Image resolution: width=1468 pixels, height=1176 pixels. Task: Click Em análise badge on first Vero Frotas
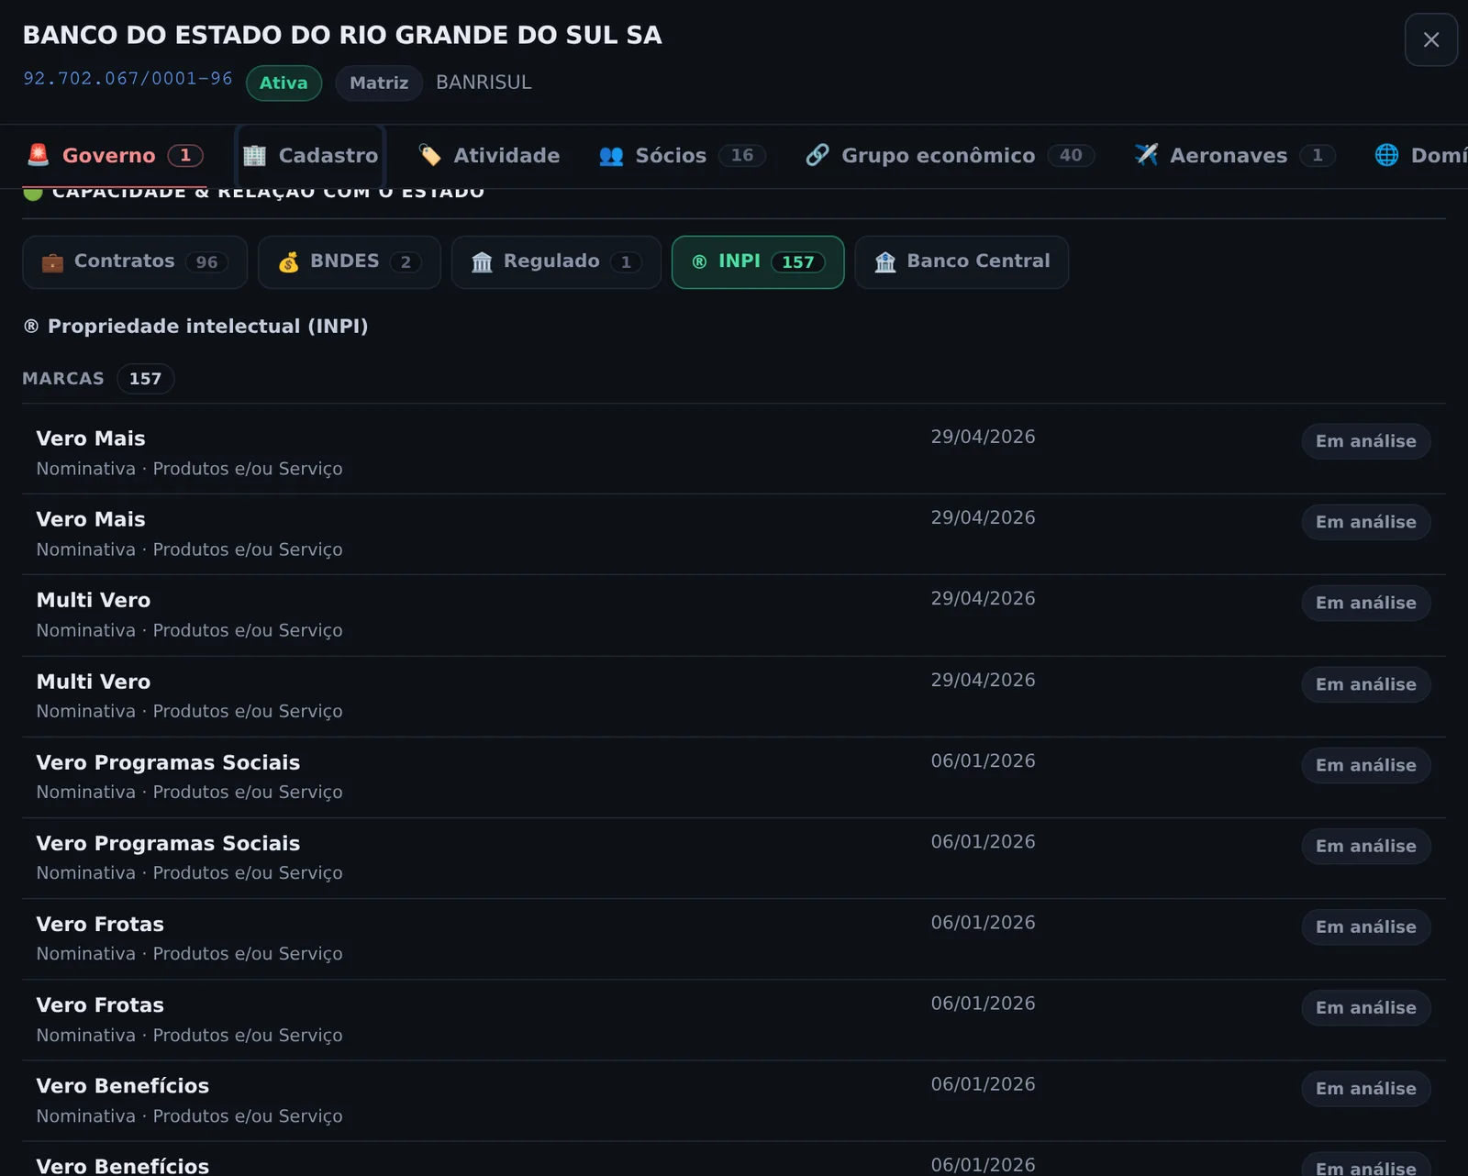1365,926
